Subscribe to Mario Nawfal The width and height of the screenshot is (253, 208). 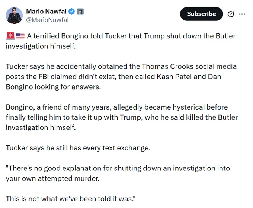(201, 14)
